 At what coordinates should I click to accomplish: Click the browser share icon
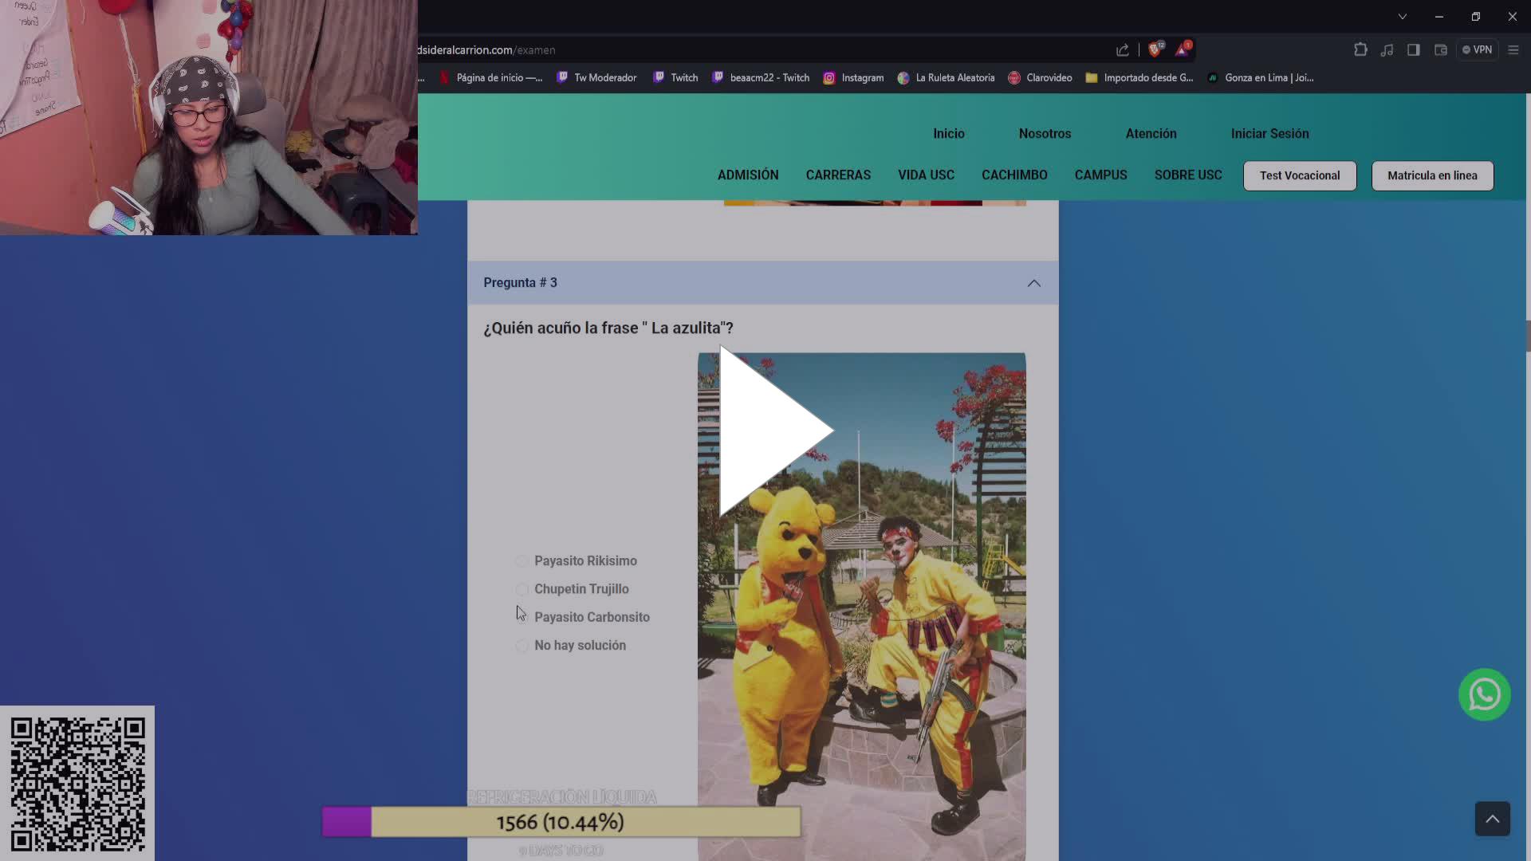click(x=1123, y=49)
